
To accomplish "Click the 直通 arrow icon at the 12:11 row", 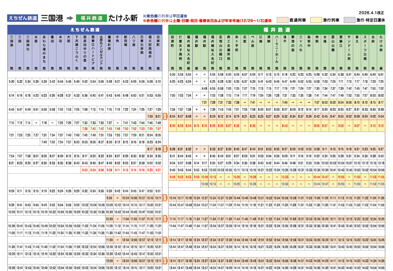I will pyautogui.click(x=165, y=240).
